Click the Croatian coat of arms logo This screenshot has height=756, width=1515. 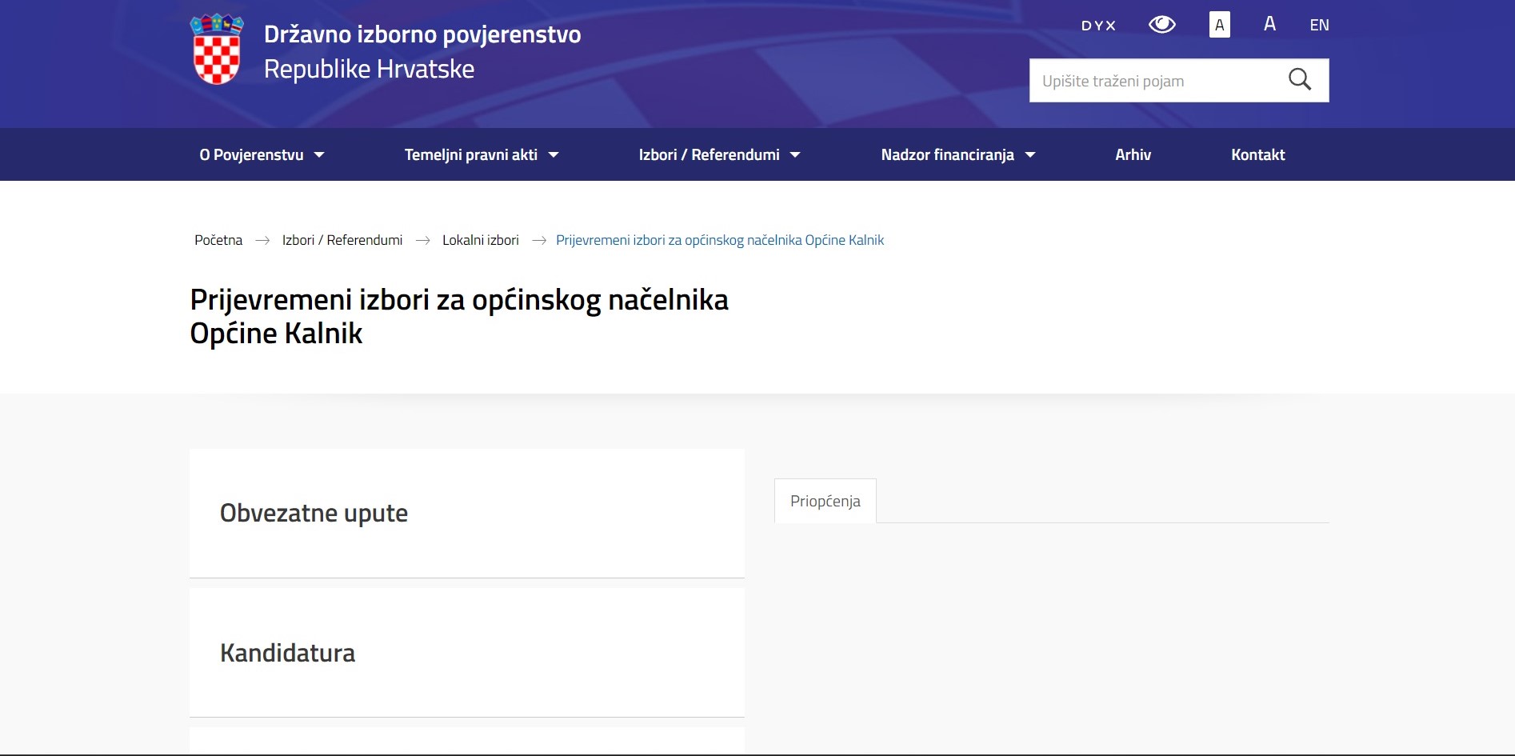(217, 50)
